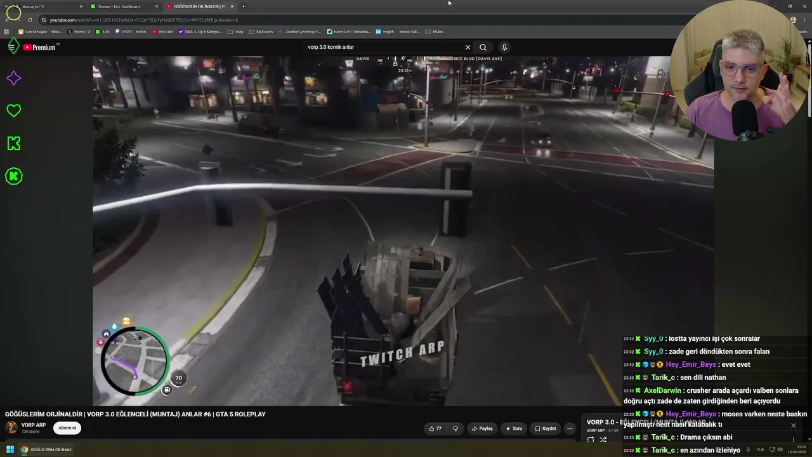The image size is (812, 457).
Task: Click the round green Kick logo overlay
Action: (x=13, y=176)
